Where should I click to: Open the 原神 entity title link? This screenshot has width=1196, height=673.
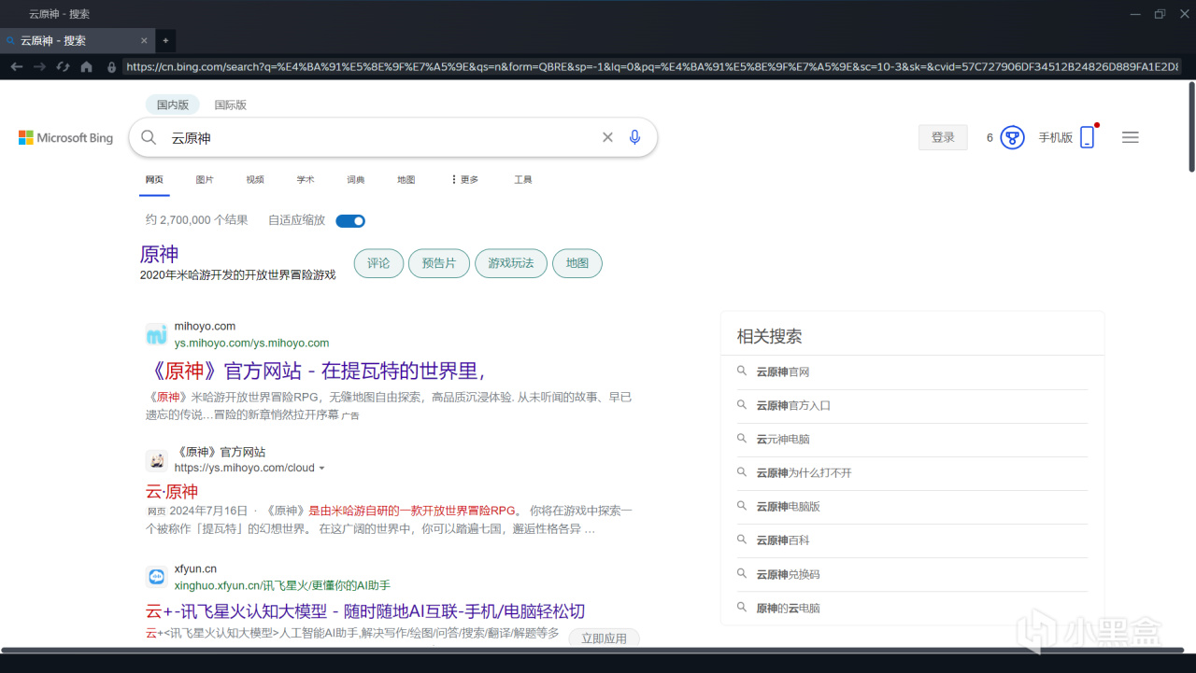coord(160,254)
